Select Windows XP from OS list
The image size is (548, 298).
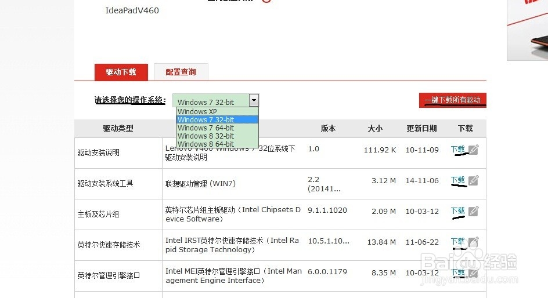coord(217,111)
